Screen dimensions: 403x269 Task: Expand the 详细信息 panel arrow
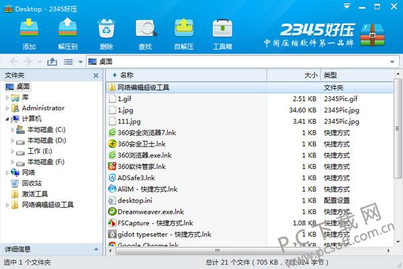coord(96,249)
